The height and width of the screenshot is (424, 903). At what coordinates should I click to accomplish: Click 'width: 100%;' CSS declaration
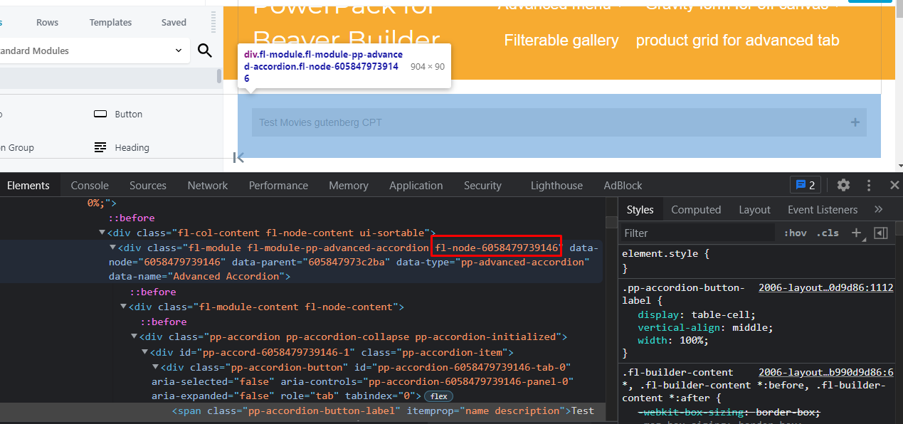(672, 340)
